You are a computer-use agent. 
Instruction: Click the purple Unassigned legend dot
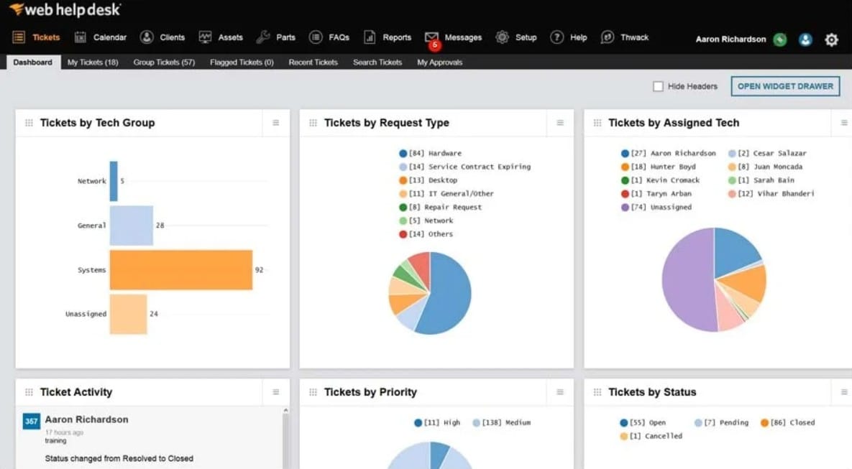pyautogui.click(x=625, y=208)
